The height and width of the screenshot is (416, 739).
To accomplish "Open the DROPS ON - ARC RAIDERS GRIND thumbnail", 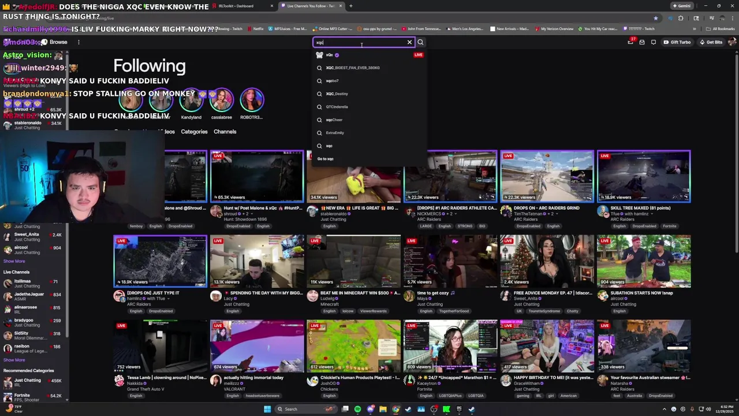I will 547,176.
